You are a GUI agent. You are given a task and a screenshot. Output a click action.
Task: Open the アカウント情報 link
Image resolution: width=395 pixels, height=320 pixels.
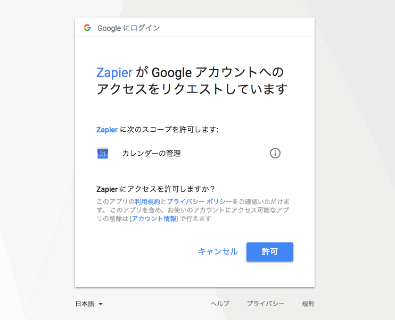point(154,218)
